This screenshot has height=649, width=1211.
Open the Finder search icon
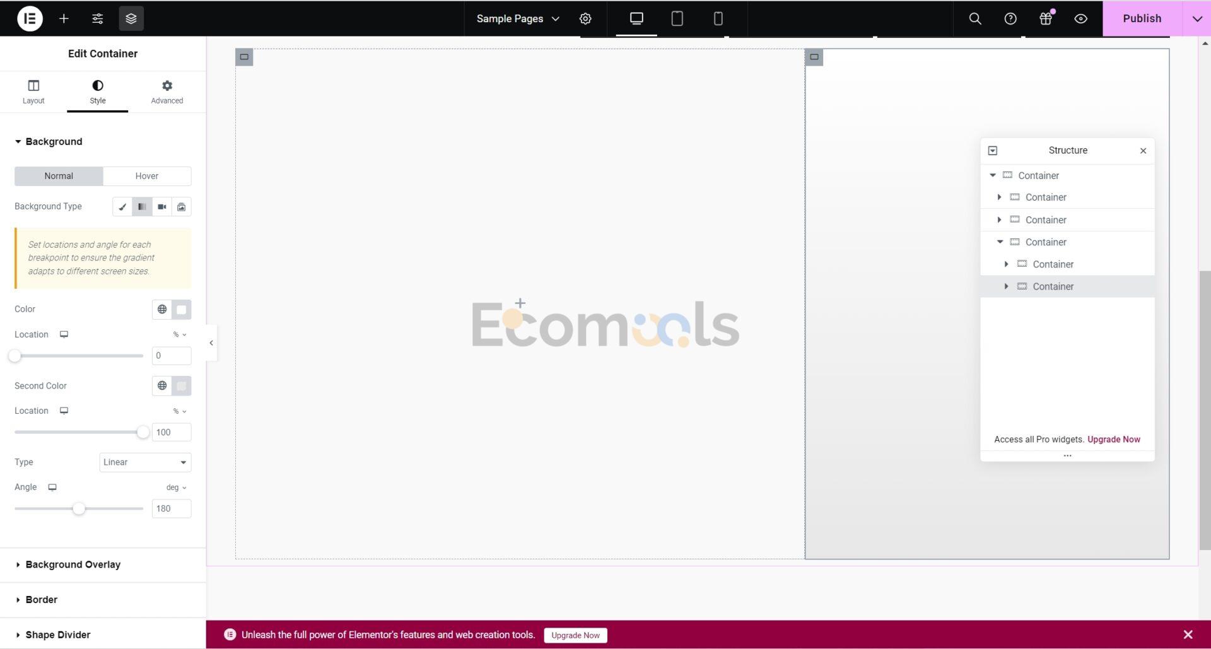[x=975, y=18]
